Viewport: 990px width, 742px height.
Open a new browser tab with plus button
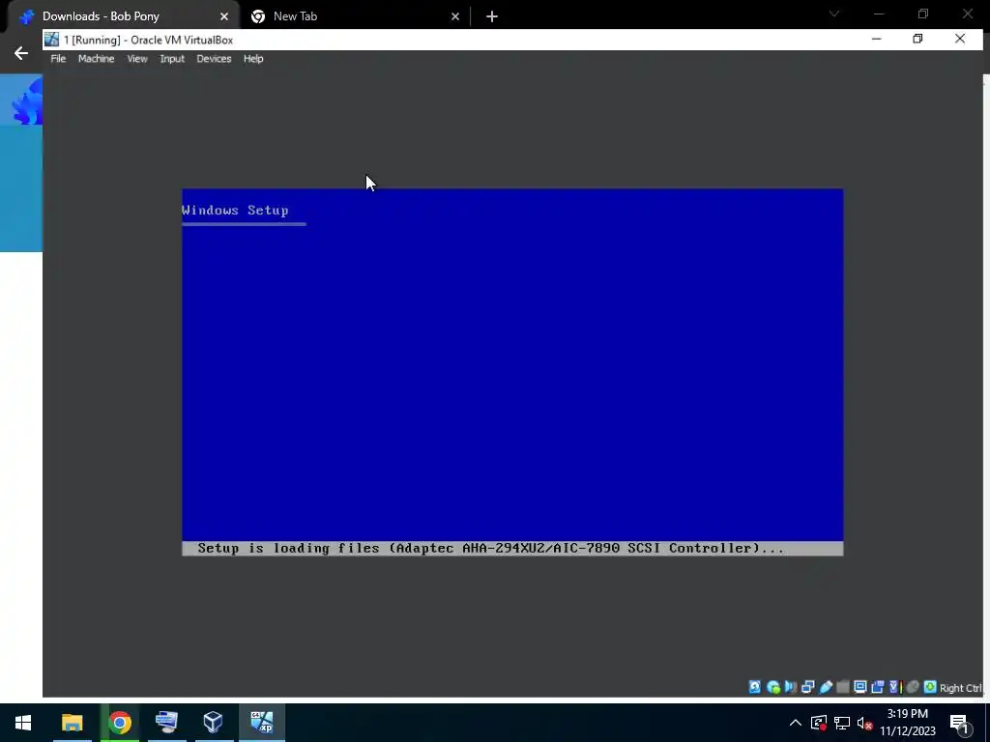[492, 16]
